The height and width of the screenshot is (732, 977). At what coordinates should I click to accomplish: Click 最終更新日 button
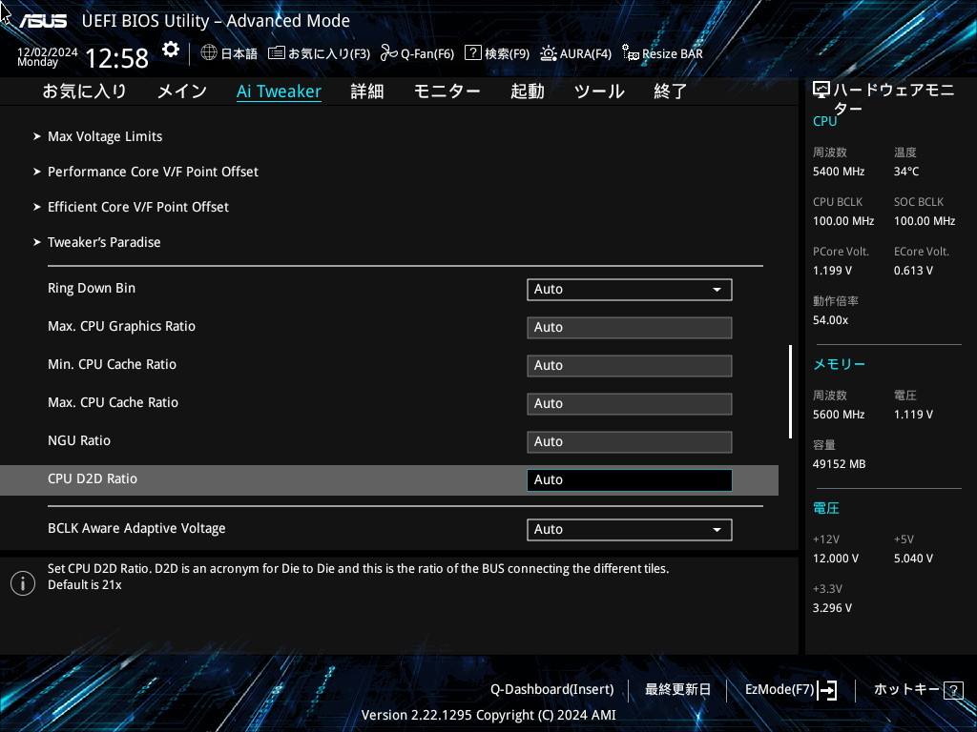tap(677, 690)
